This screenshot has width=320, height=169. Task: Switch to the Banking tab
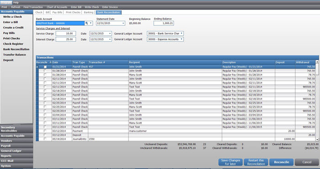(x=89, y=12)
